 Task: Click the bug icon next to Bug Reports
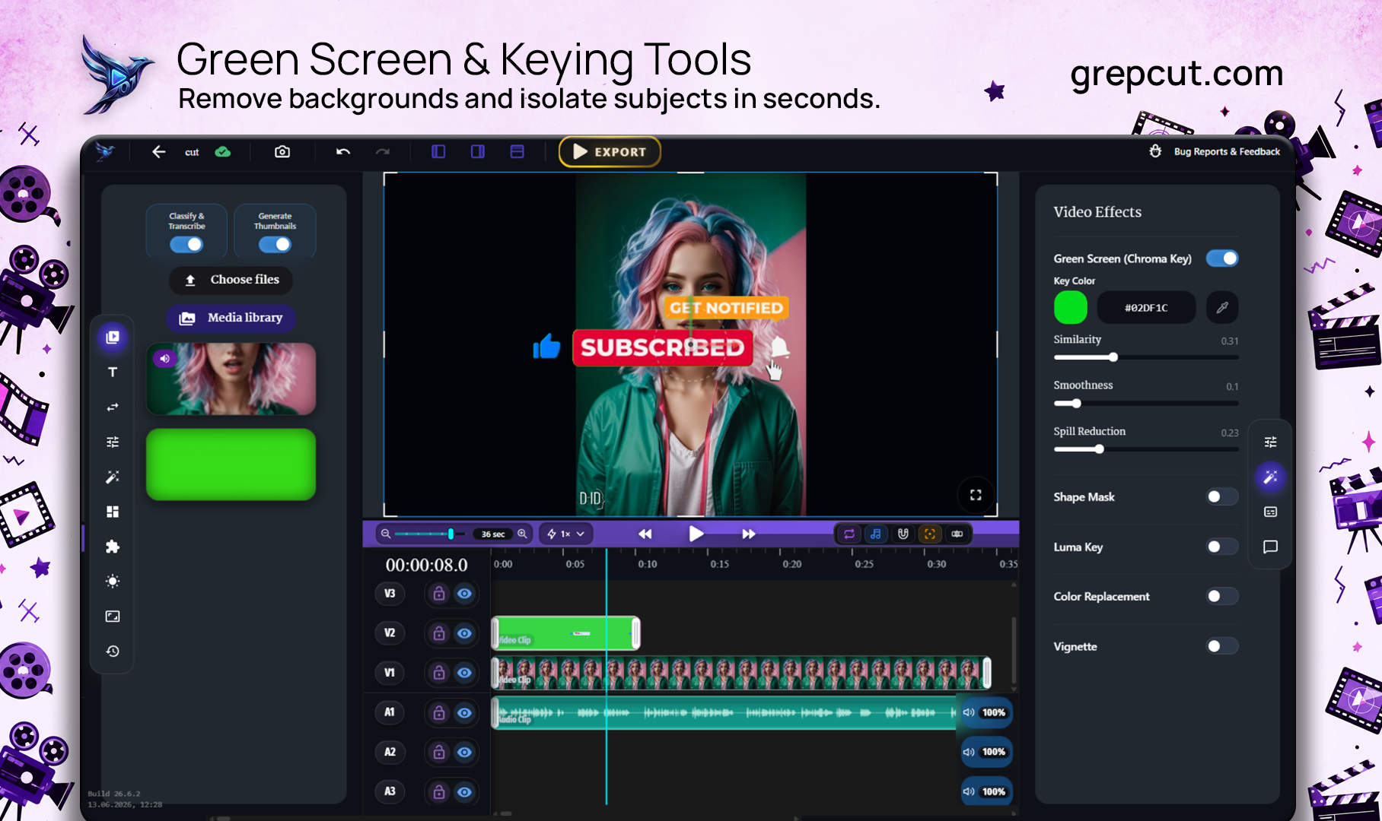pos(1155,151)
